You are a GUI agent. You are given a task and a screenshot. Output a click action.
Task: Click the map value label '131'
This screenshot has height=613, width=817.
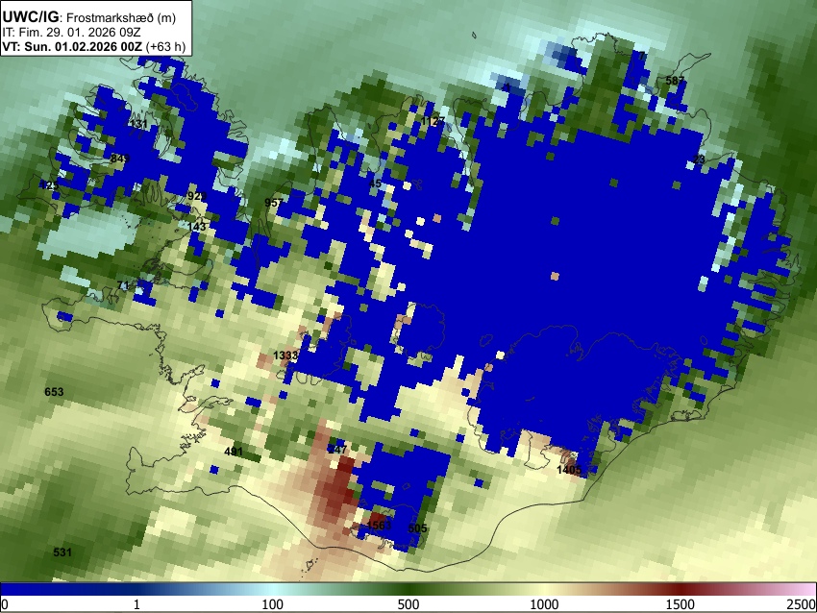click(x=138, y=125)
